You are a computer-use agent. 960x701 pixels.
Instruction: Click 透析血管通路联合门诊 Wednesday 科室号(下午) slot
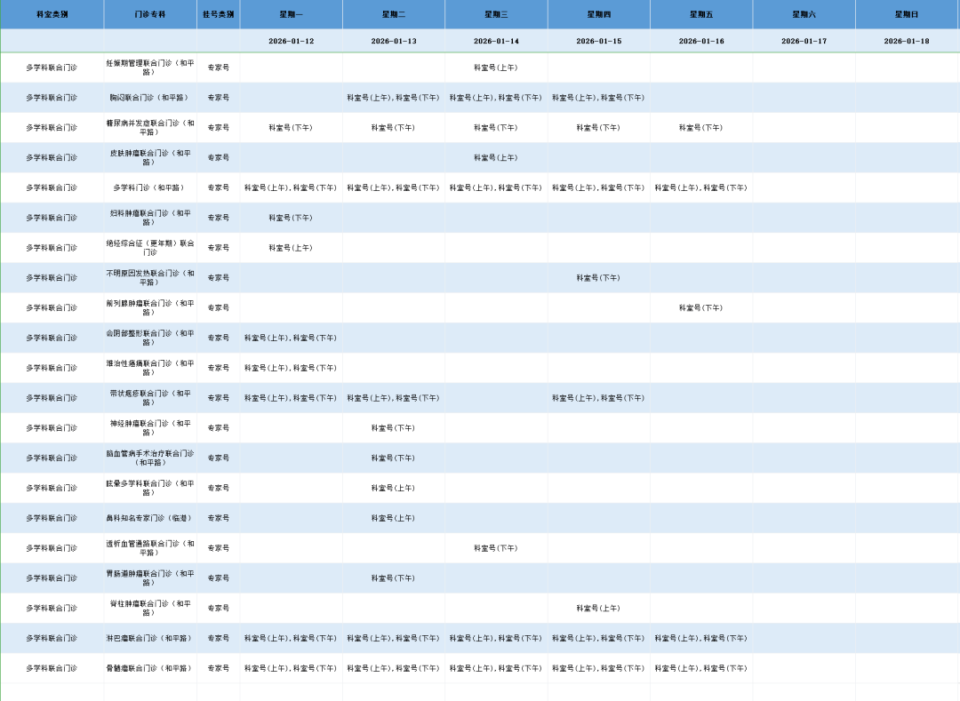(496, 548)
